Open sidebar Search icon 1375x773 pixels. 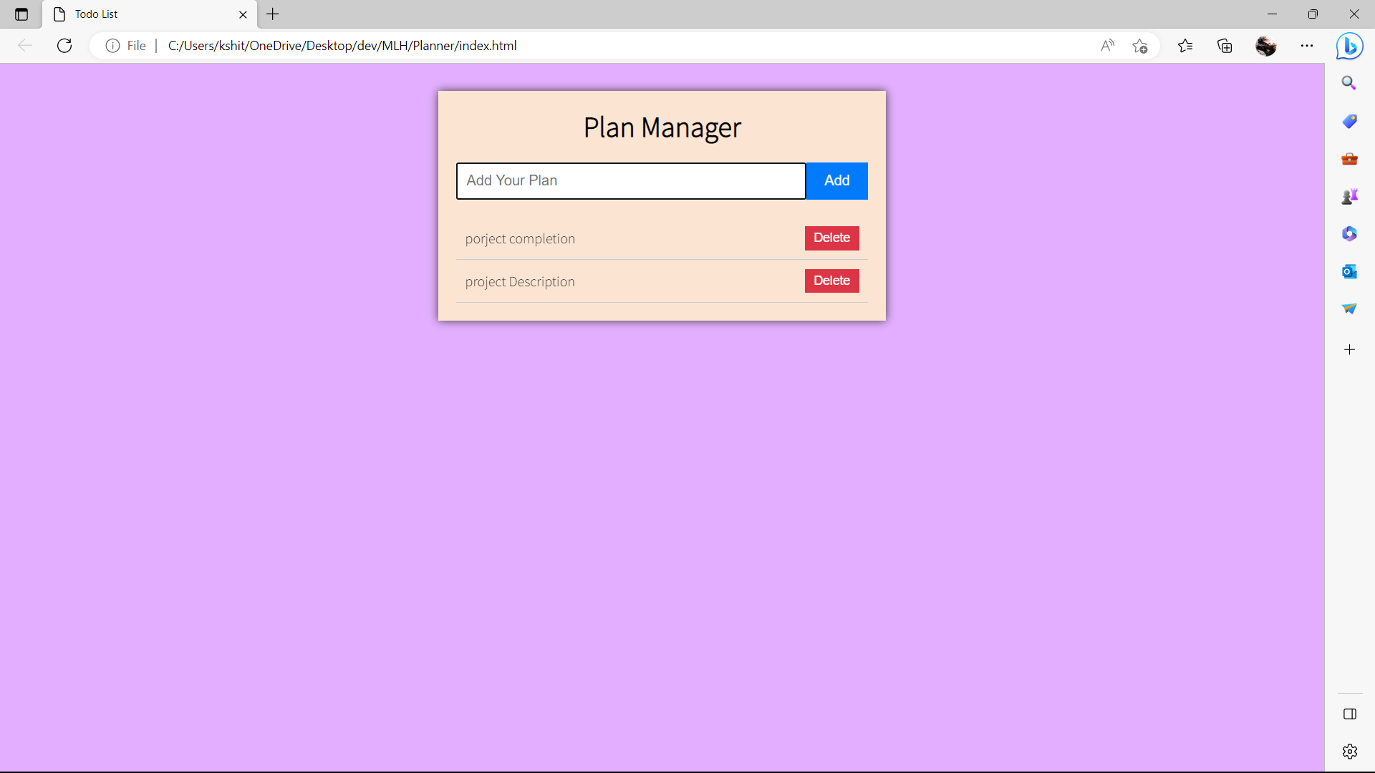1349,83
